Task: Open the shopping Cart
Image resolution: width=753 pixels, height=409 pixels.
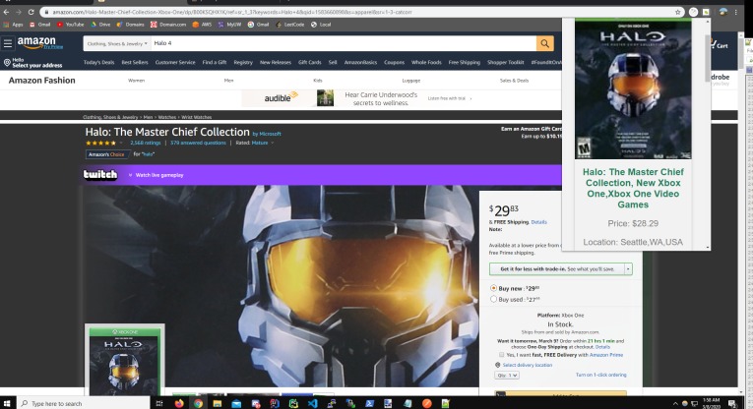Action: pos(719,44)
